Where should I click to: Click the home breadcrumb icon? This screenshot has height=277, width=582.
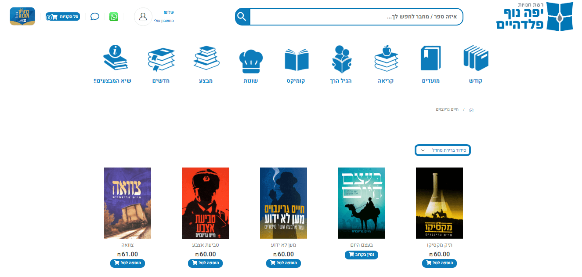[x=471, y=109]
